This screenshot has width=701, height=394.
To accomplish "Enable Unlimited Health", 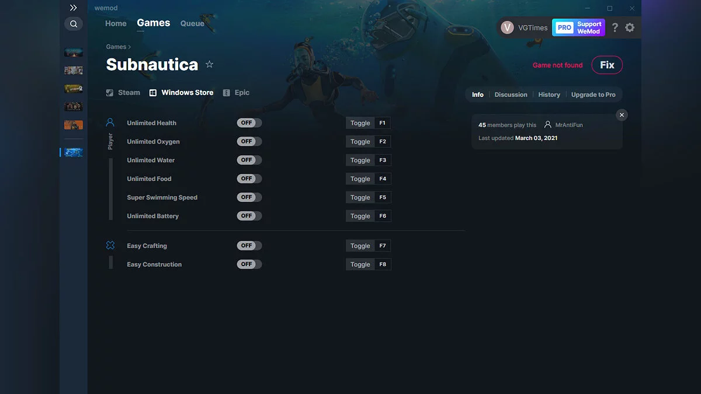I will click(249, 123).
